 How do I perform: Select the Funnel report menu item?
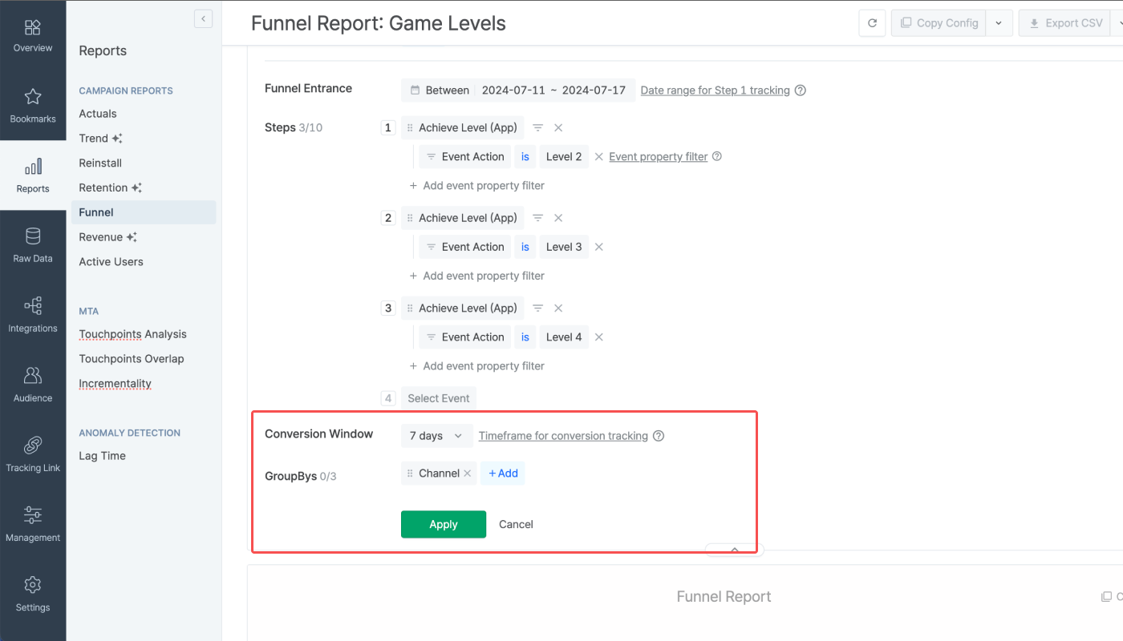[x=144, y=212]
